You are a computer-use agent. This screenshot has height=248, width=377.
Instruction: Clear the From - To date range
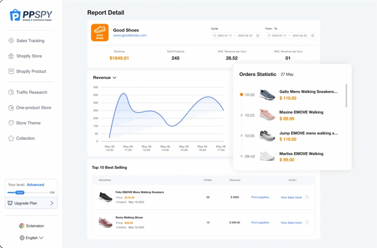tap(312, 36)
